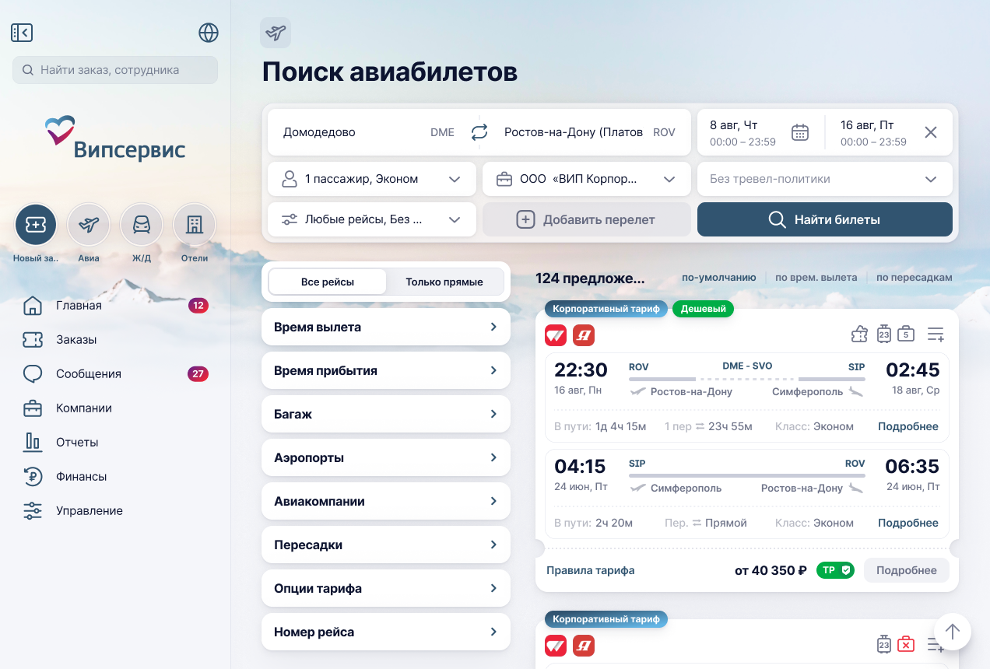Select the Все рейсы filter option

(327, 282)
